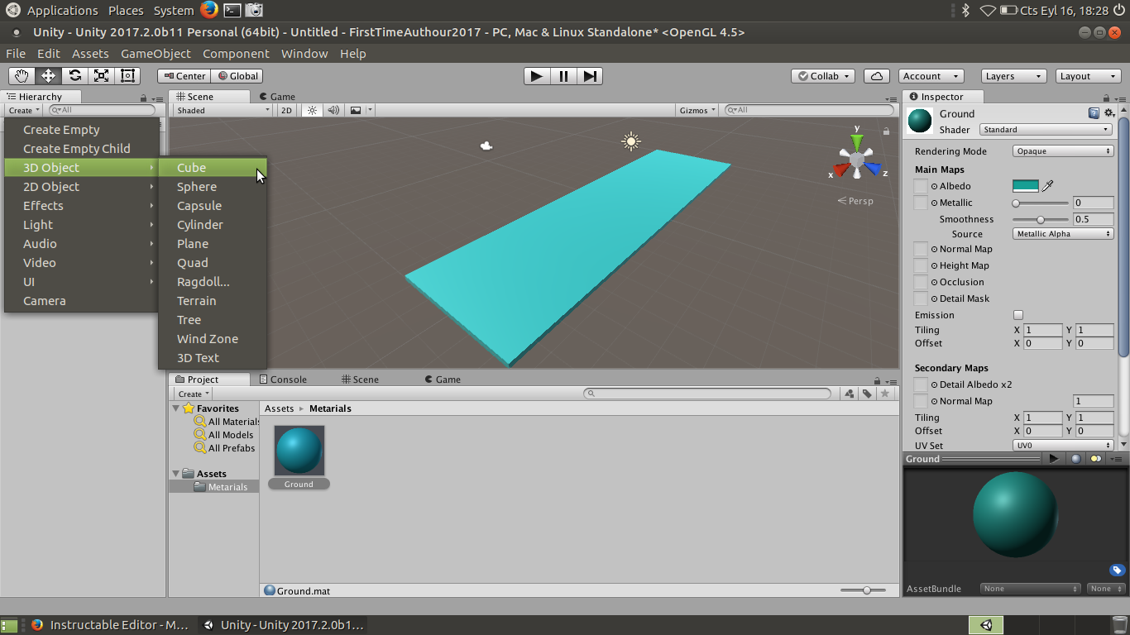Click the Bluetooth tray icon

965,10
